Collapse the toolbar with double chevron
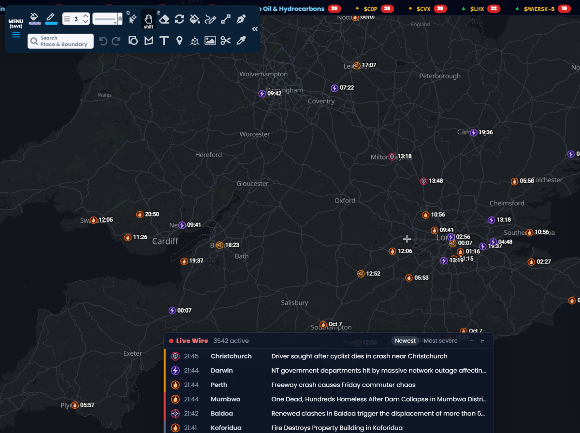 (255, 29)
